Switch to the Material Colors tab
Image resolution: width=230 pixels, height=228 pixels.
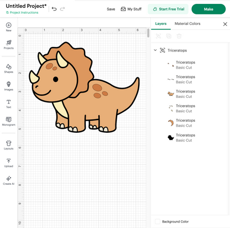pos(187,24)
